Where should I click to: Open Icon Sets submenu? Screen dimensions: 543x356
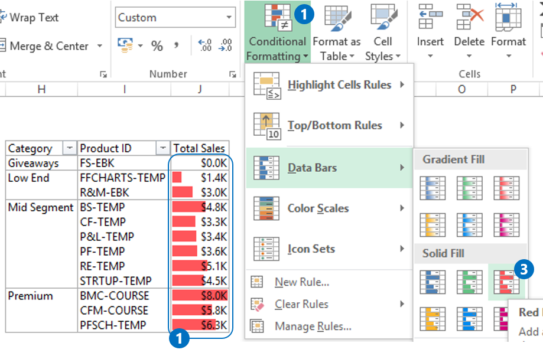[x=329, y=249]
